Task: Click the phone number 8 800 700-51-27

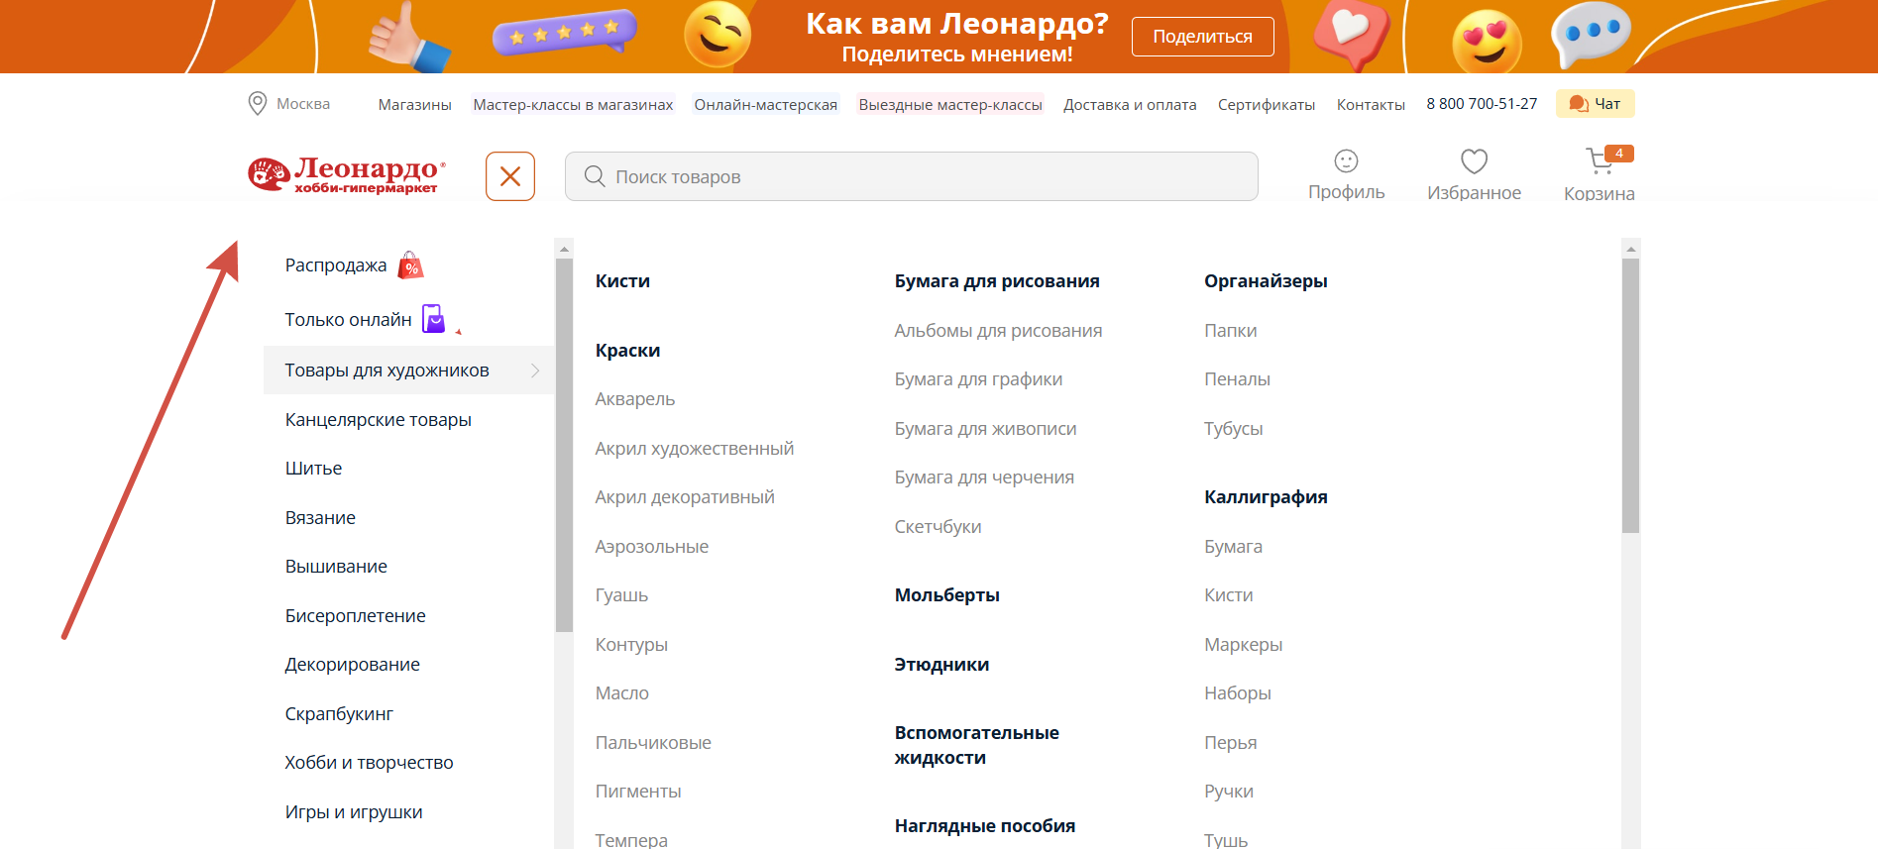Action: (x=1482, y=104)
